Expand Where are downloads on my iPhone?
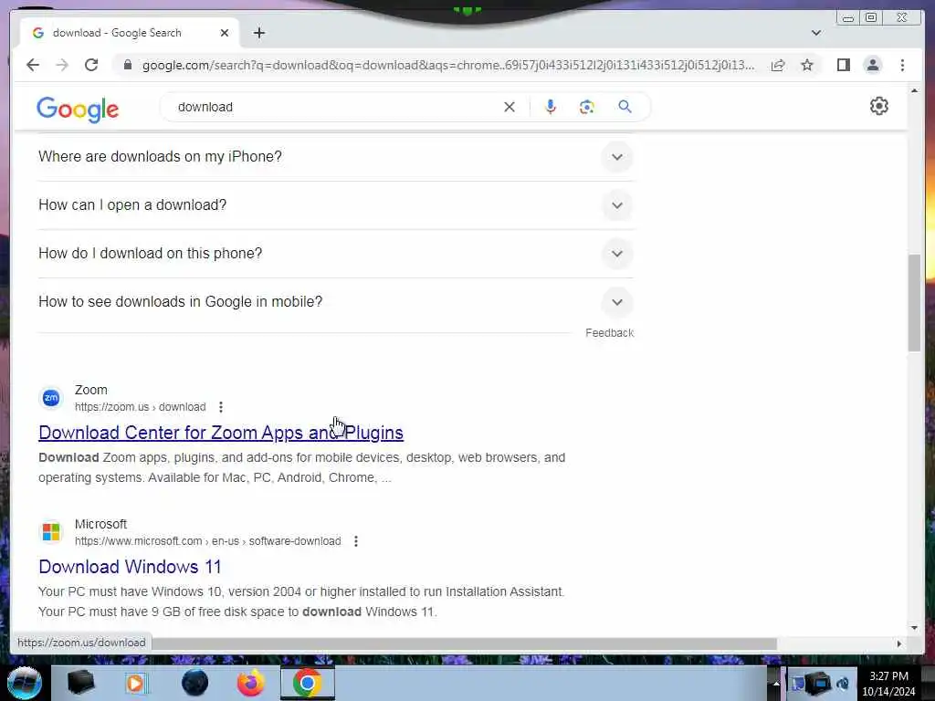The width and height of the screenshot is (935, 701). (335, 157)
